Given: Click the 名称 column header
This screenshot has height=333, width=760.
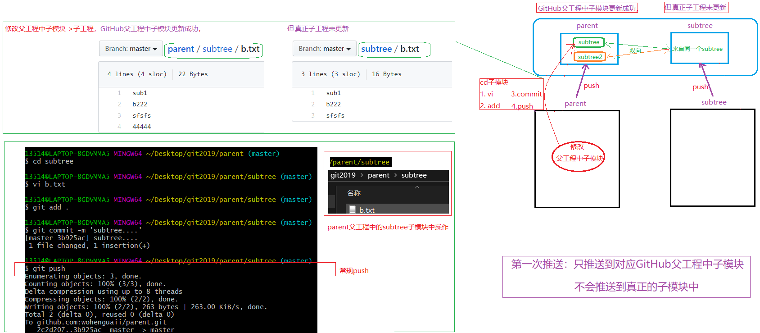Looking at the screenshot, I should tap(353, 193).
